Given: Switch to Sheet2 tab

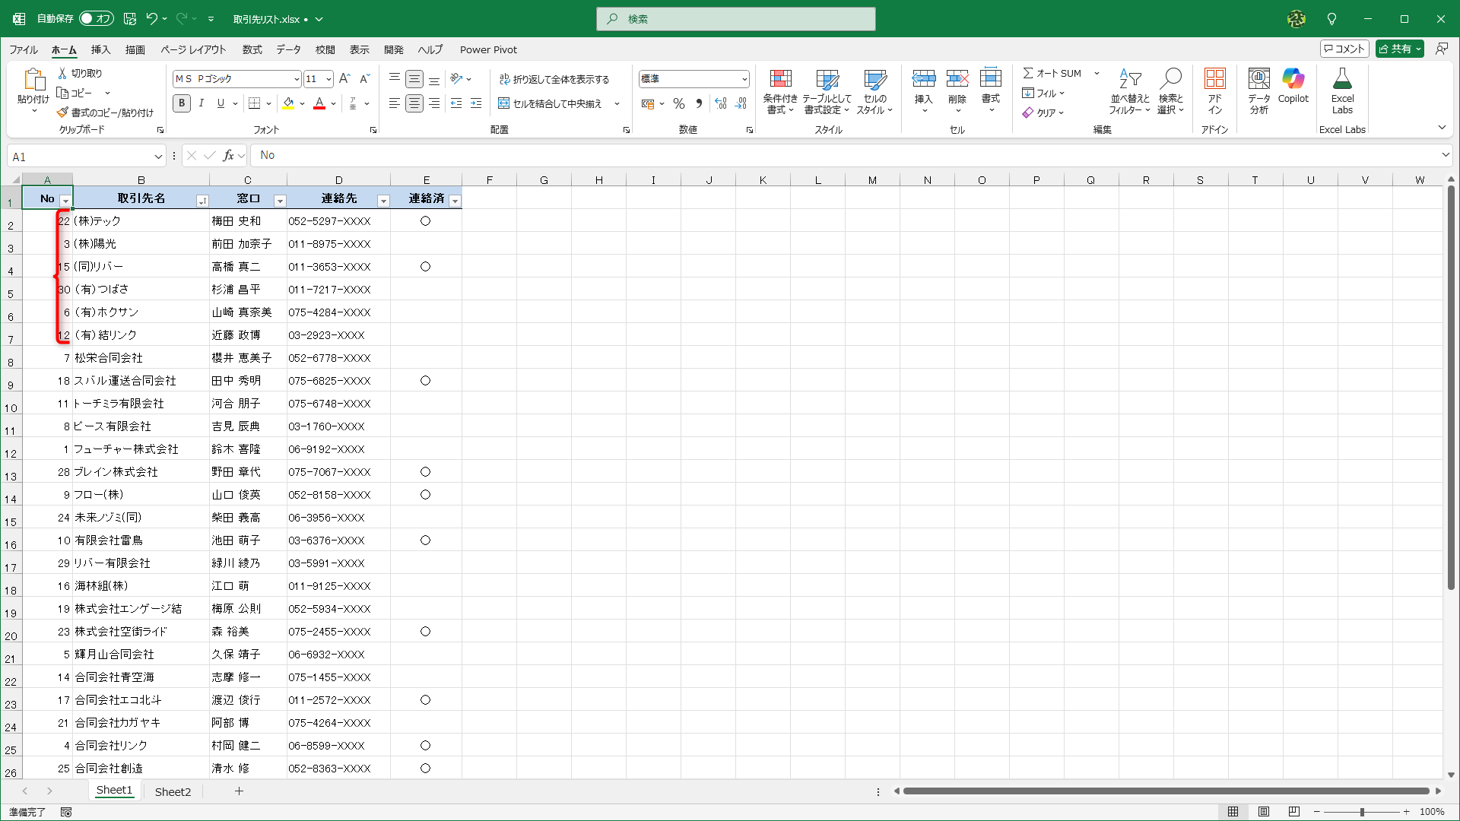Looking at the screenshot, I should point(173,791).
